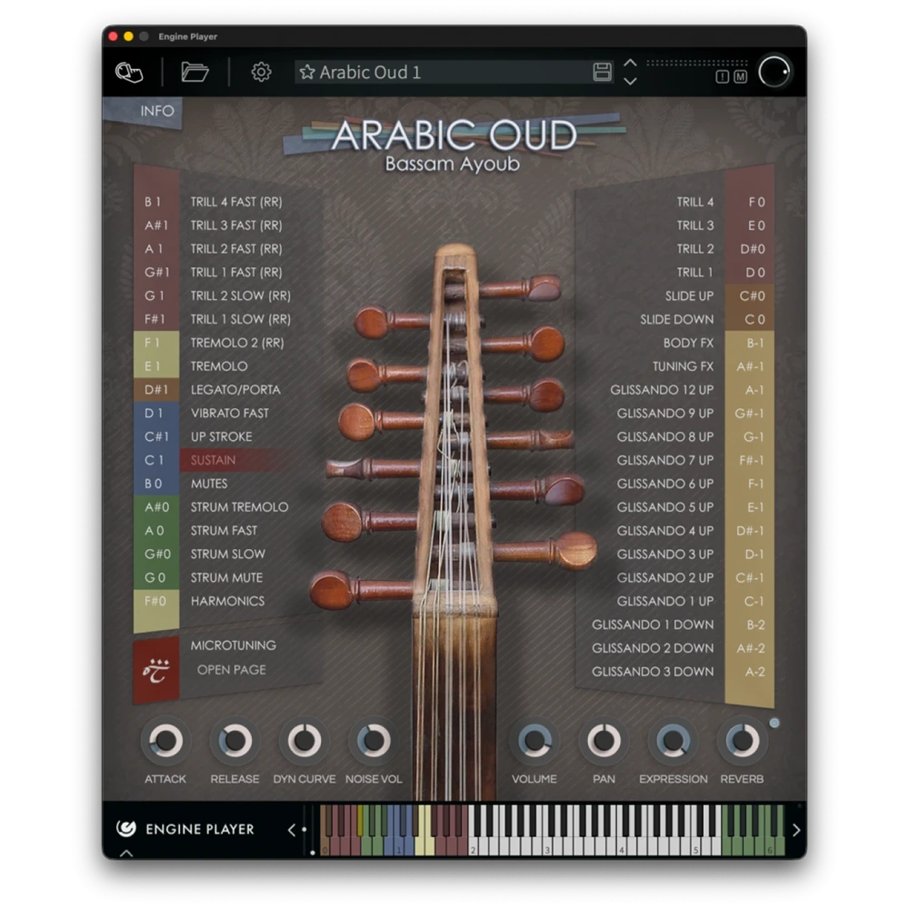Click the Engine Player logo icon
This screenshot has height=909, width=909.
pyautogui.click(x=126, y=828)
